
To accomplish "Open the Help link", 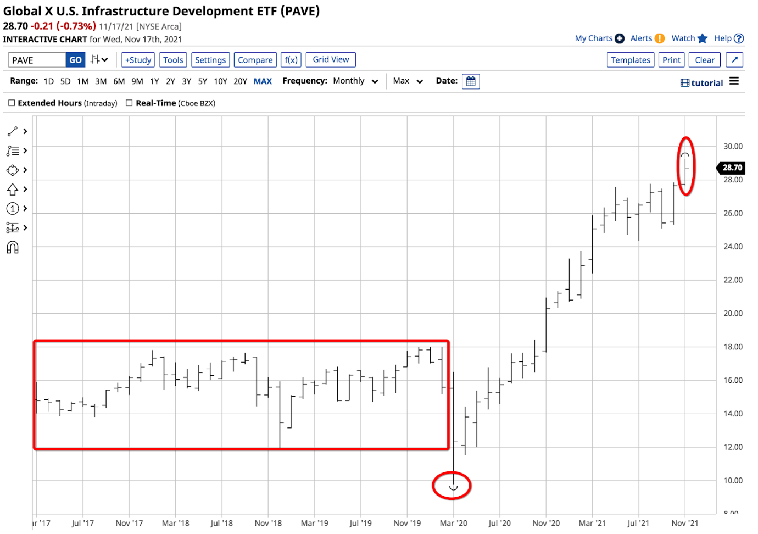I will pos(723,38).
